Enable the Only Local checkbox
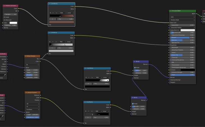Viewport: 205px width, 127px height. 4,20
